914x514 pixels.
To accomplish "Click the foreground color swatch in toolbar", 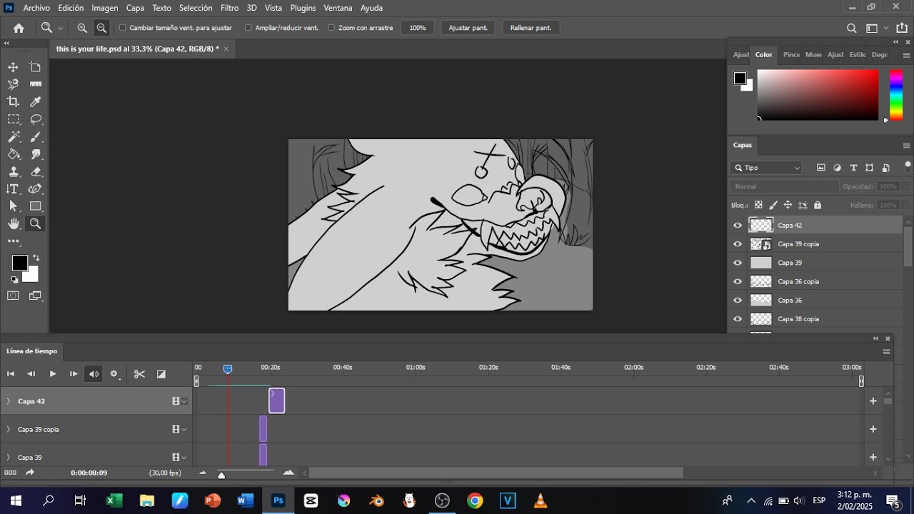I will (19, 263).
